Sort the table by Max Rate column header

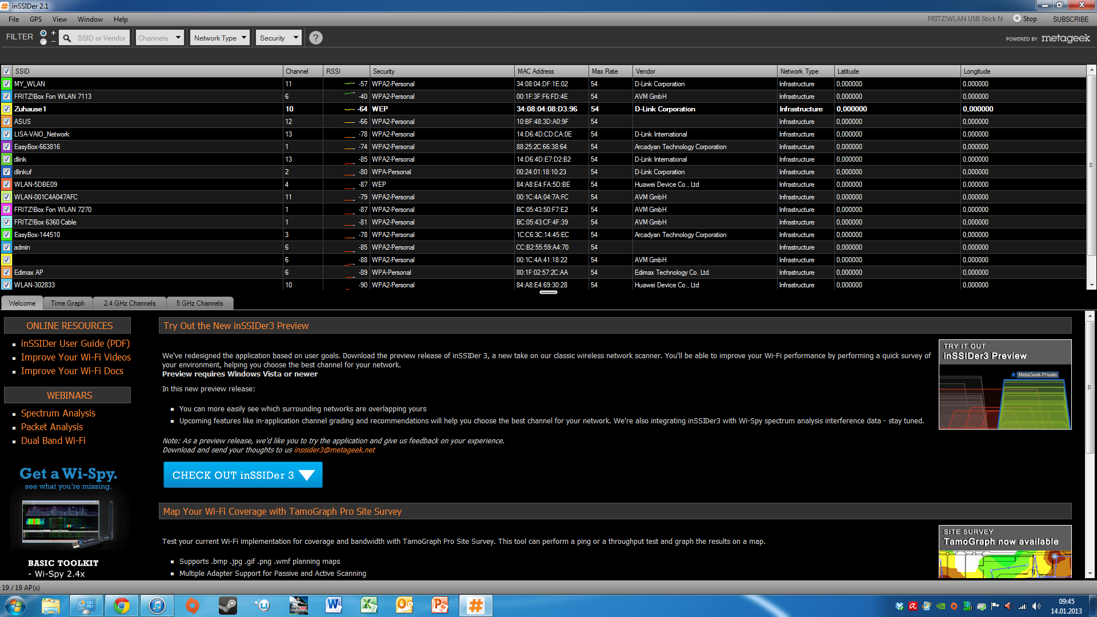[x=610, y=71]
